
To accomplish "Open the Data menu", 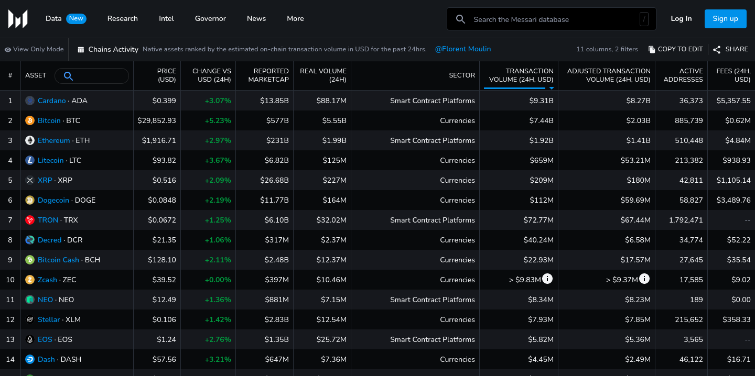I will click(x=53, y=18).
